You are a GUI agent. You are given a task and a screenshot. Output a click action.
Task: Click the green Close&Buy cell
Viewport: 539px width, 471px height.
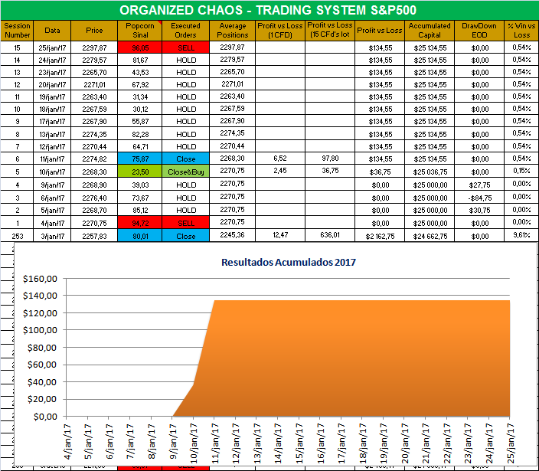(185, 172)
